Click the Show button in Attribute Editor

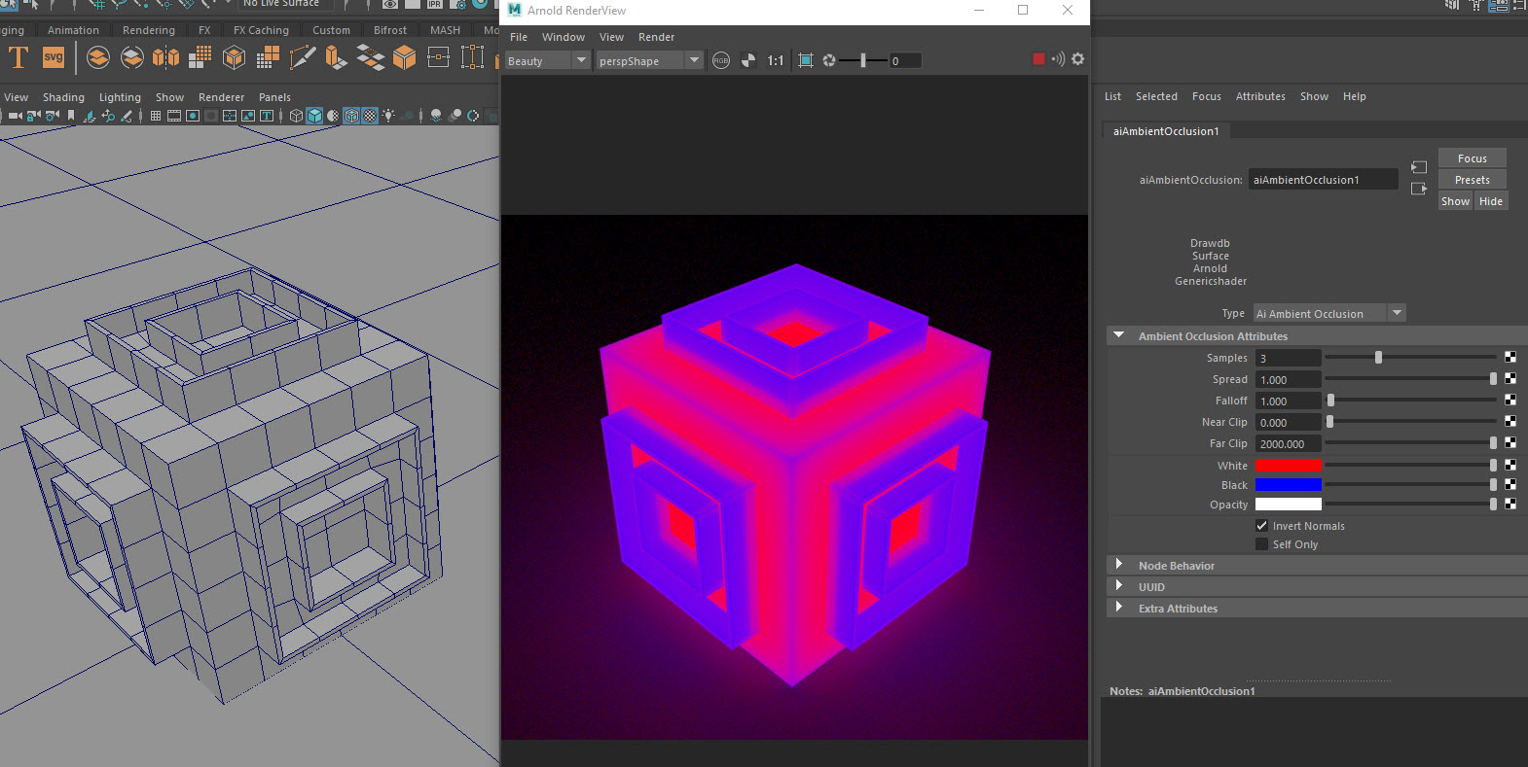[1455, 201]
